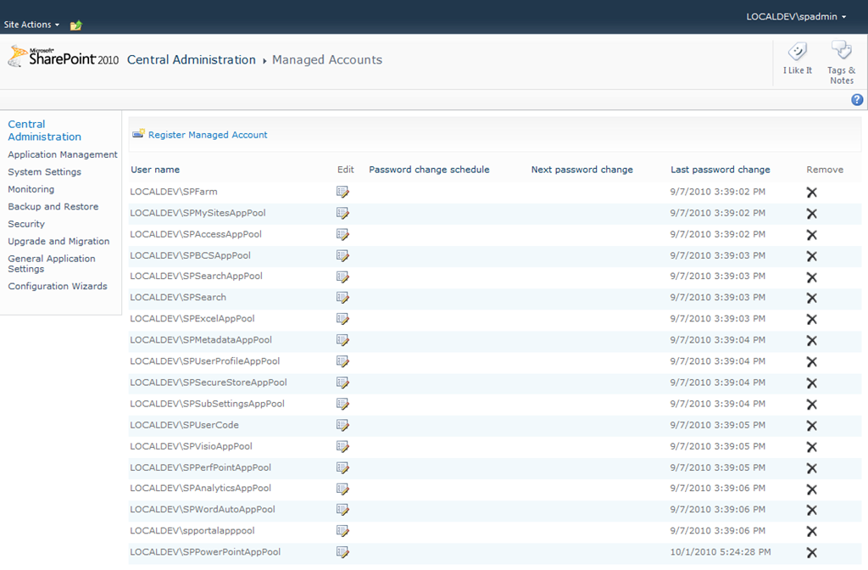Navigate to Backup and Restore
This screenshot has height=570, width=868.
[53, 207]
